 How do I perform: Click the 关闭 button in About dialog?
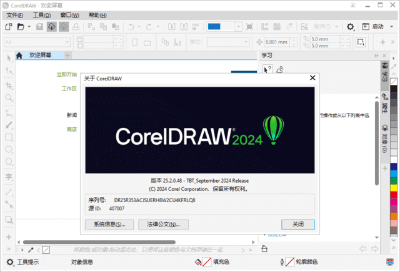pos(298,225)
